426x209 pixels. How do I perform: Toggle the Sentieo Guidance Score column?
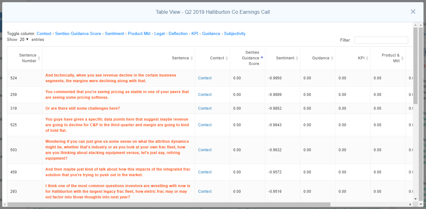pos(78,34)
